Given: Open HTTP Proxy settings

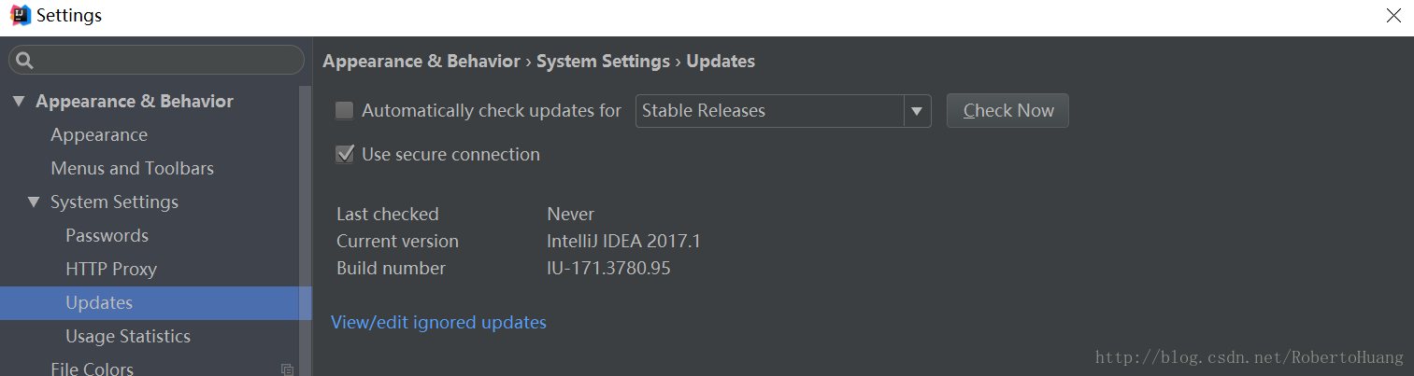Looking at the screenshot, I should point(110,270).
